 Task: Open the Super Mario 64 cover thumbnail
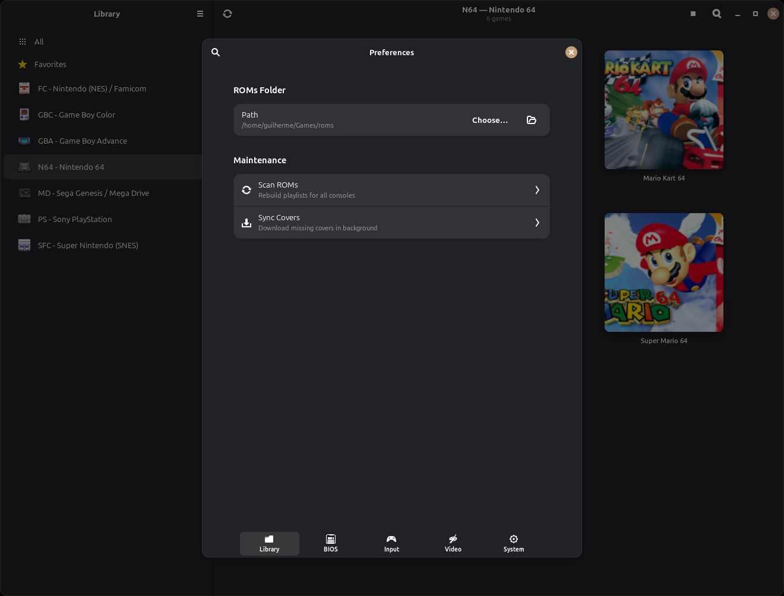click(x=664, y=272)
